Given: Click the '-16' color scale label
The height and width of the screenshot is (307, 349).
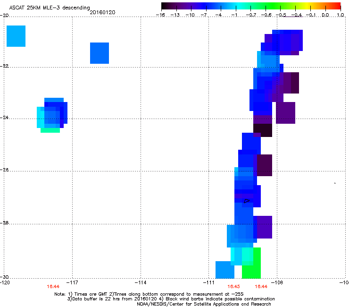Looking at the screenshot, I should coord(160,15).
